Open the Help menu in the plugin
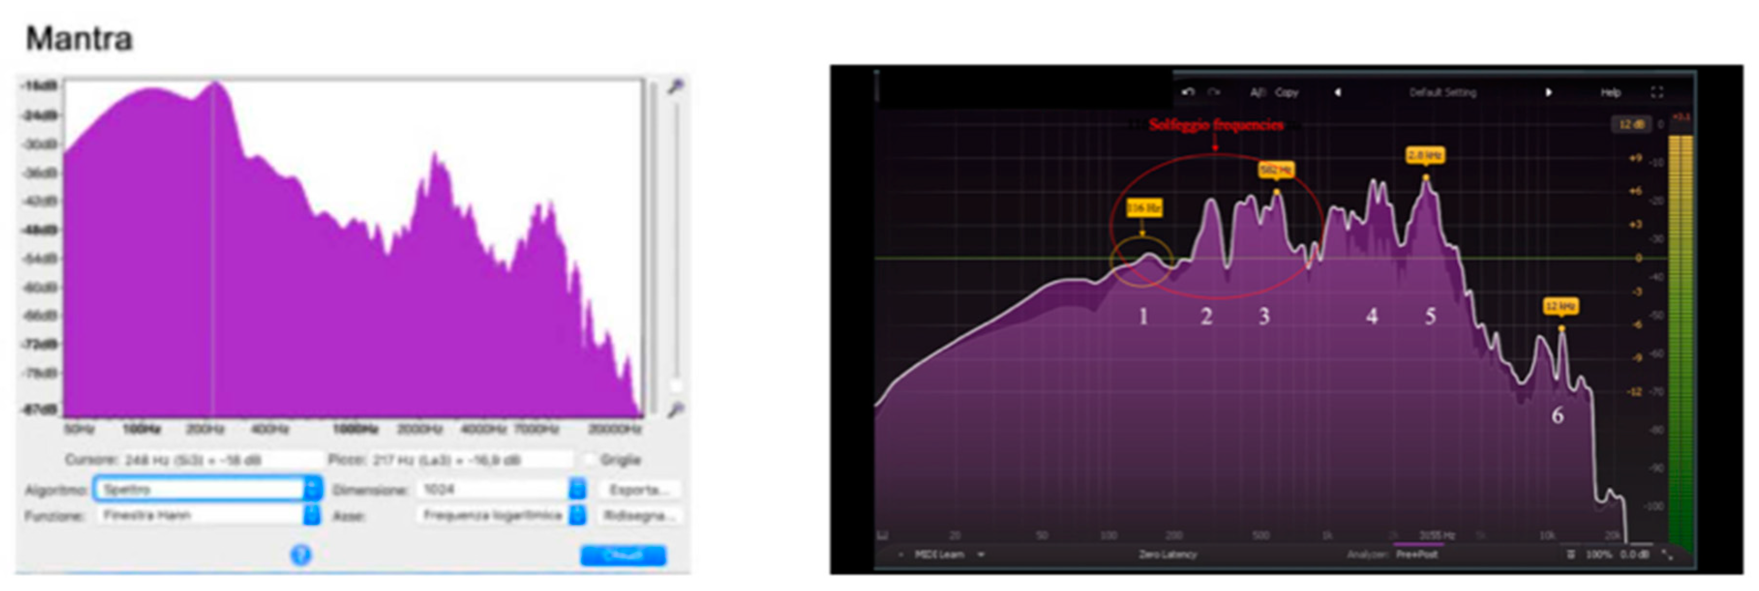Image resolution: width=1759 pixels, height=591 pixels. pyautogui.click(x=1610, y=92)
